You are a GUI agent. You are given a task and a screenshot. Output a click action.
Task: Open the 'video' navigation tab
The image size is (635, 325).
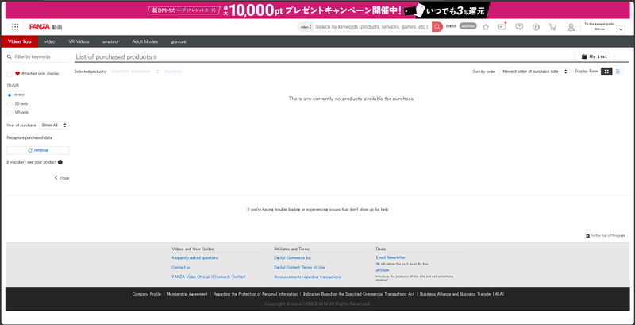50,41
